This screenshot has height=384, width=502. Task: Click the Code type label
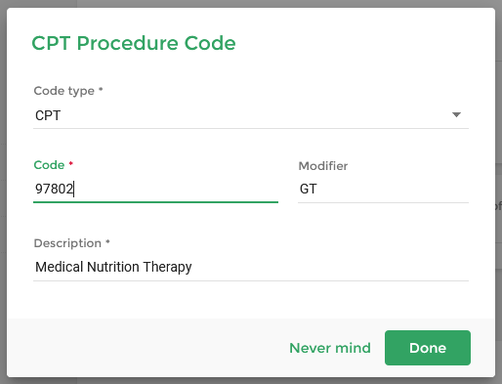click(64, 91)
